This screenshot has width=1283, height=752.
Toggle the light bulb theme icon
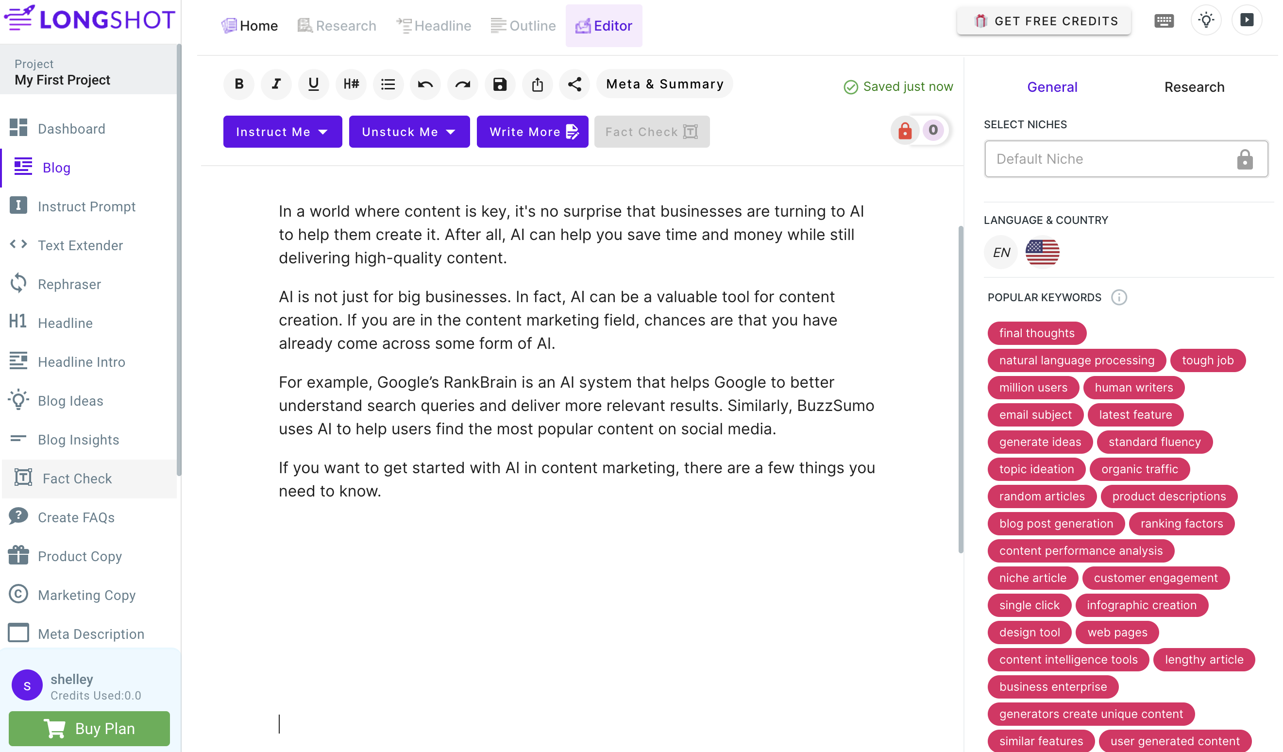coord(1206,20)
